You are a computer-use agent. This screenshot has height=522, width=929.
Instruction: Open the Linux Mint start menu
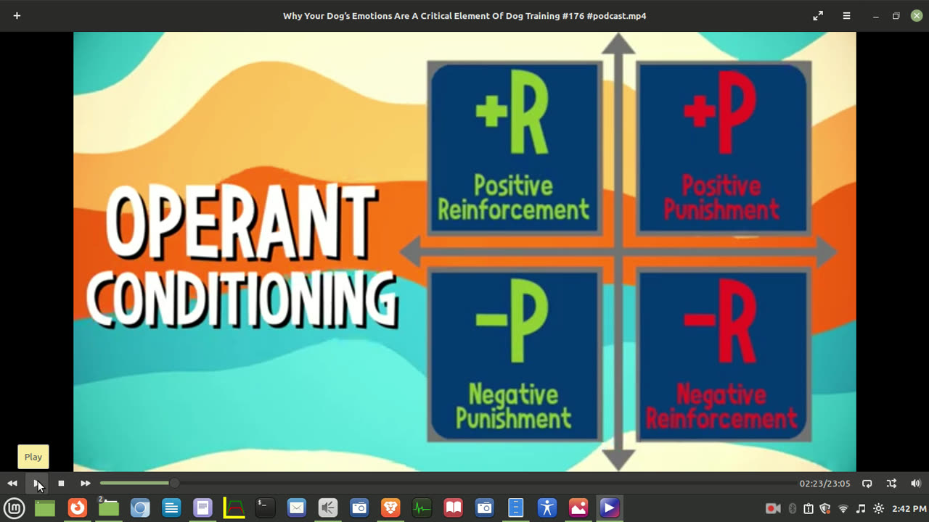(15, 508)
